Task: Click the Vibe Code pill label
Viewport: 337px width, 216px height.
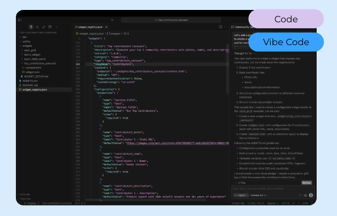Action: (286, 42)
